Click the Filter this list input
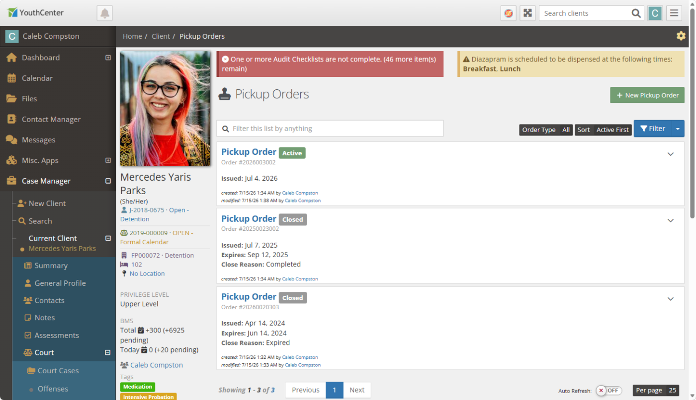 point(330,129)
